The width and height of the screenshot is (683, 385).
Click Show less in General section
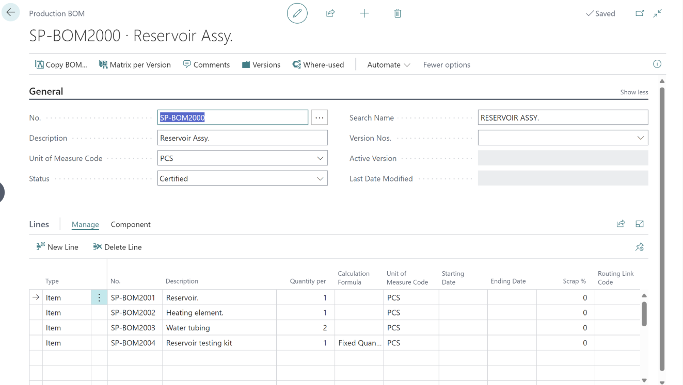634,92
